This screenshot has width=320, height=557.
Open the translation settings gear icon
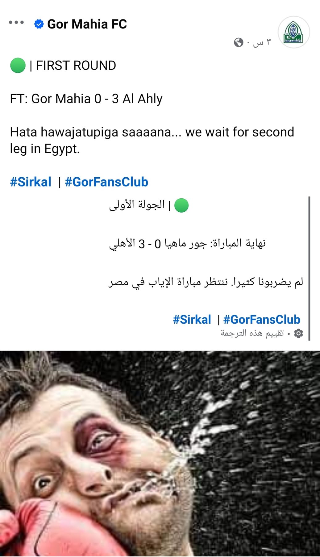click(298, 333)
